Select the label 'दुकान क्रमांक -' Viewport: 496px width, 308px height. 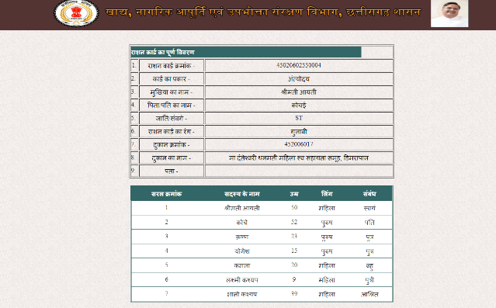point(171,145)
